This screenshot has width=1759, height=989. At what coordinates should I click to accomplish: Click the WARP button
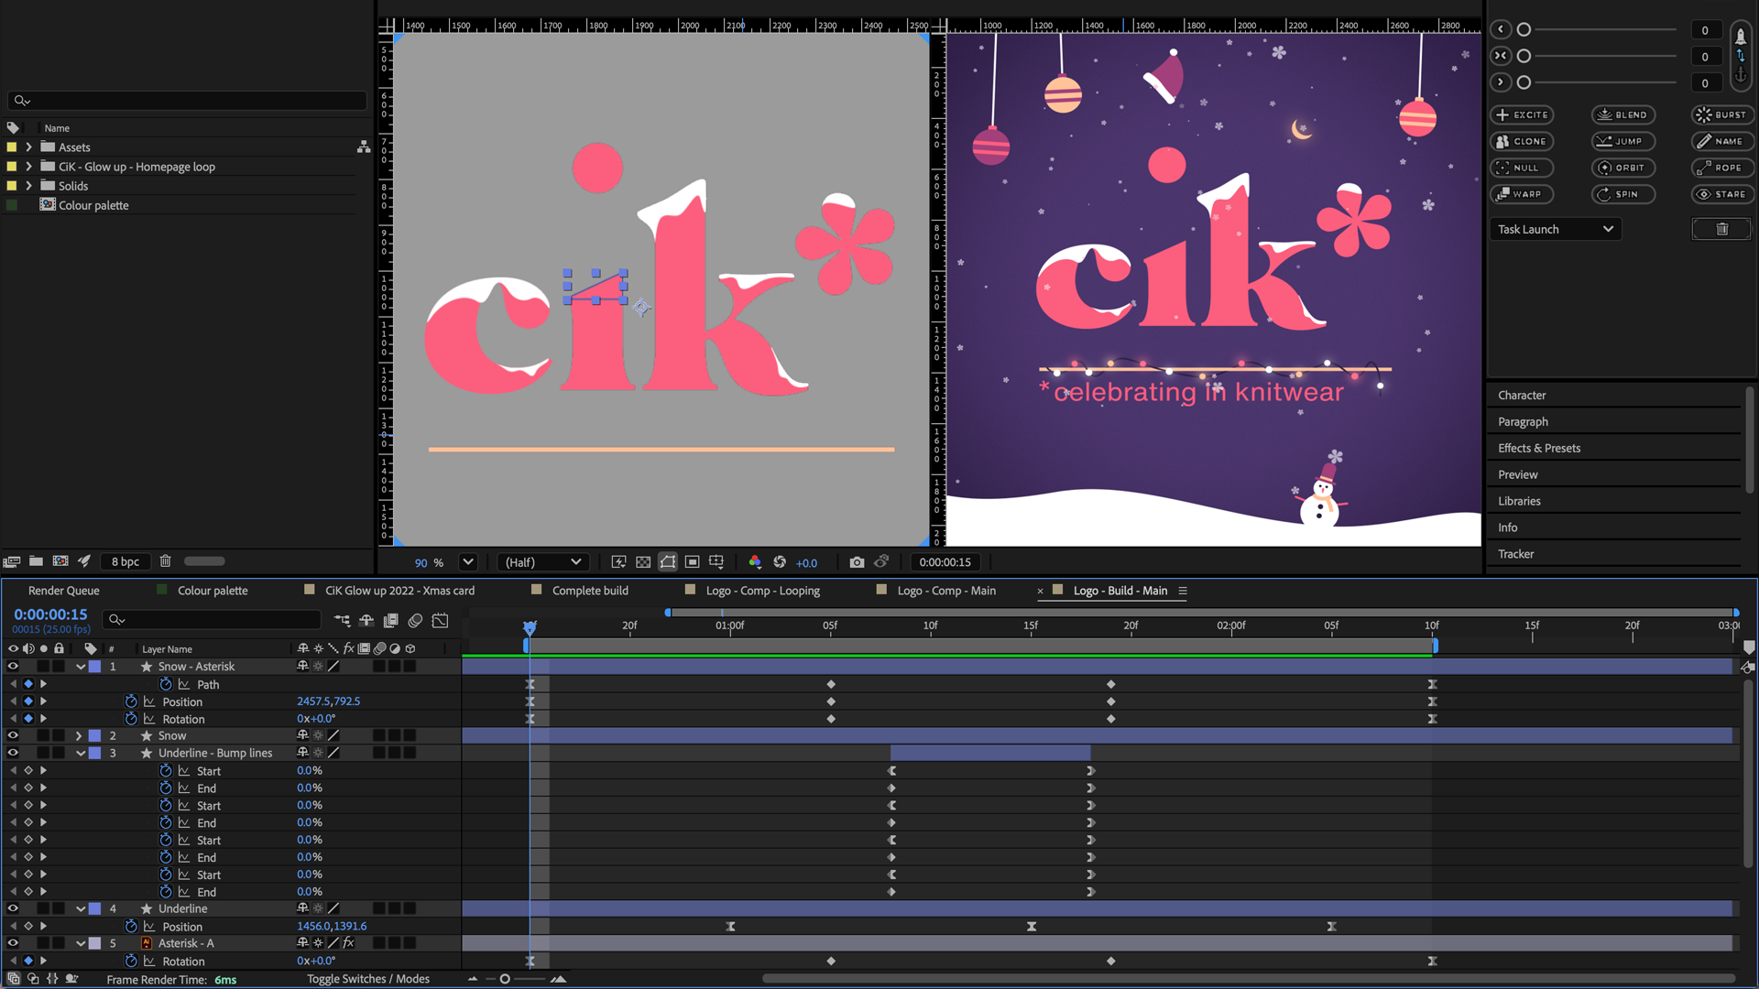pyautogui.click(x=1522, y=194)
